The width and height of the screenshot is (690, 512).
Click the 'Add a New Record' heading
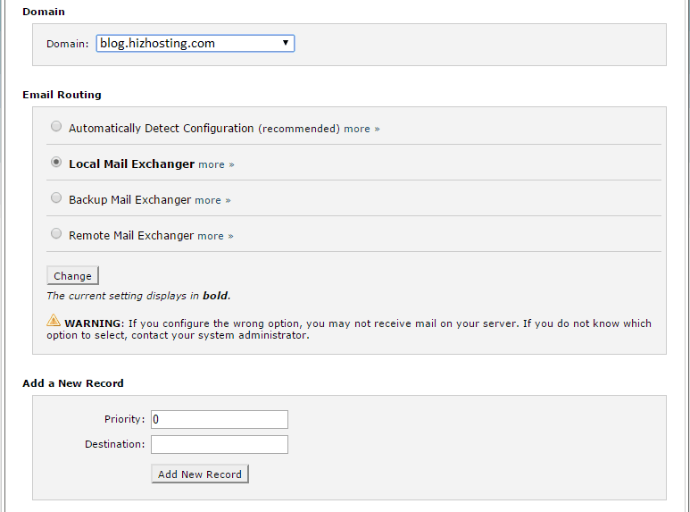pyautogui.click(x=73, y=383)
